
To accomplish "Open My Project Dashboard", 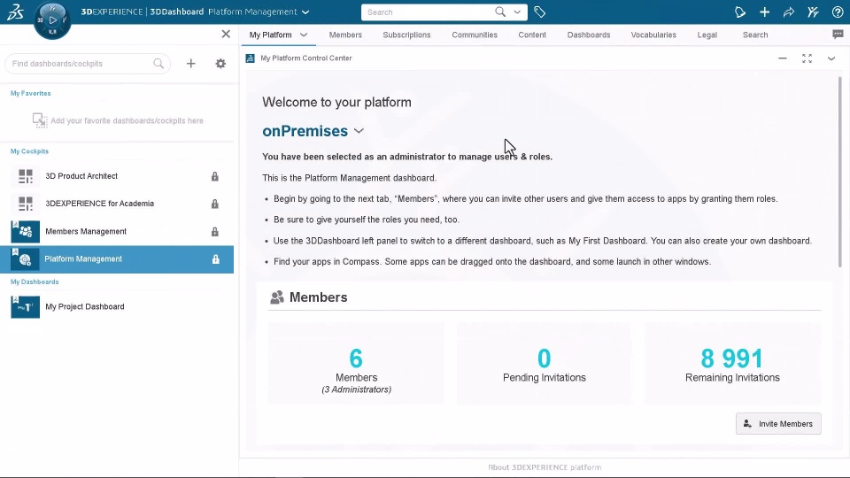I will coord(117,307).
